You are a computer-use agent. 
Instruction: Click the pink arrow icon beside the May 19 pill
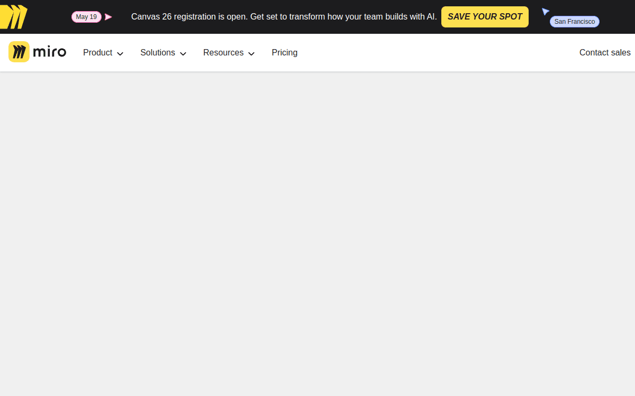pyautogui.click(x=109, y=16)
